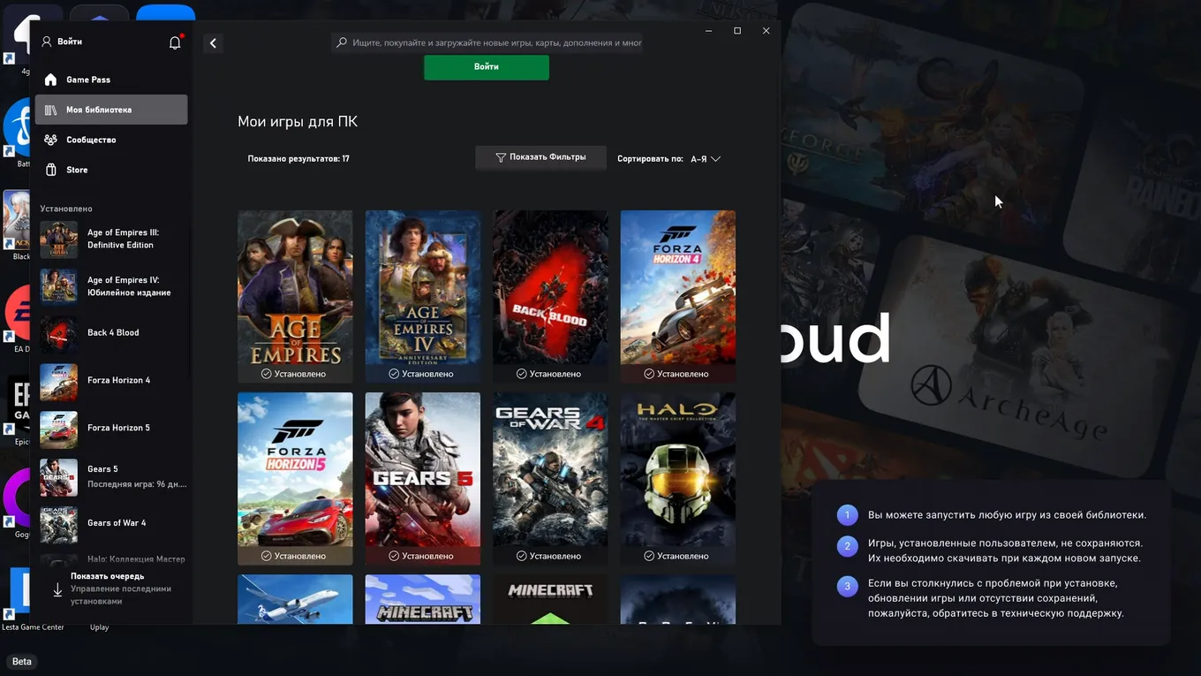
Task: Open Age of Empires III cover tile
Action: (295, 296)
